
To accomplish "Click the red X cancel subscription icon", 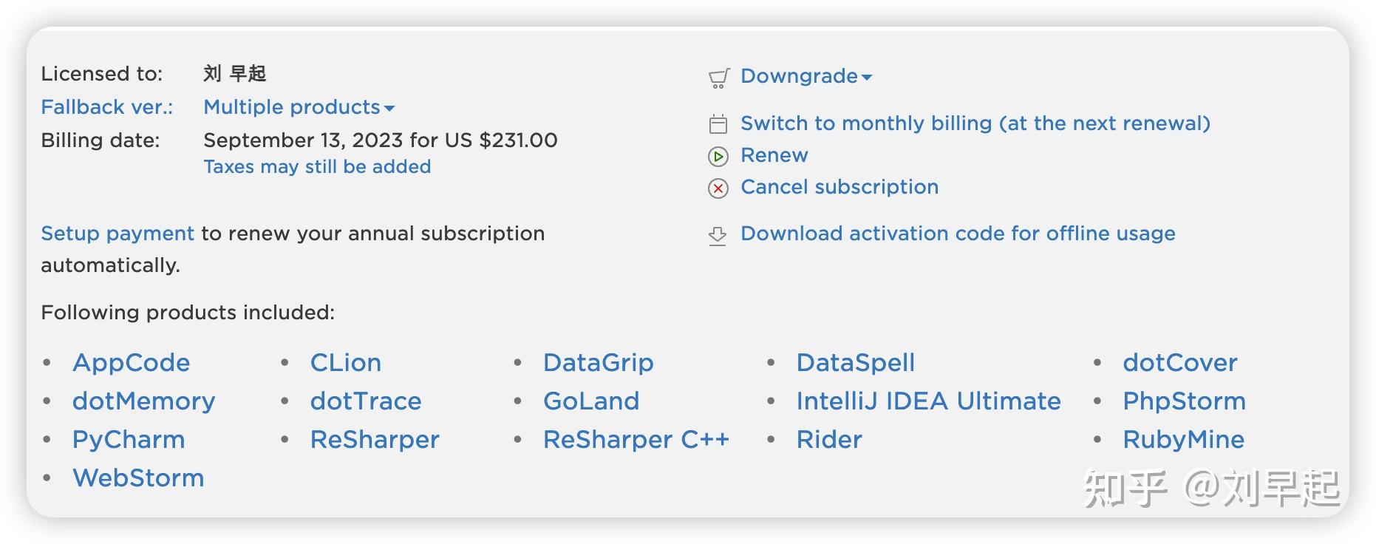I will pos(718,188).
